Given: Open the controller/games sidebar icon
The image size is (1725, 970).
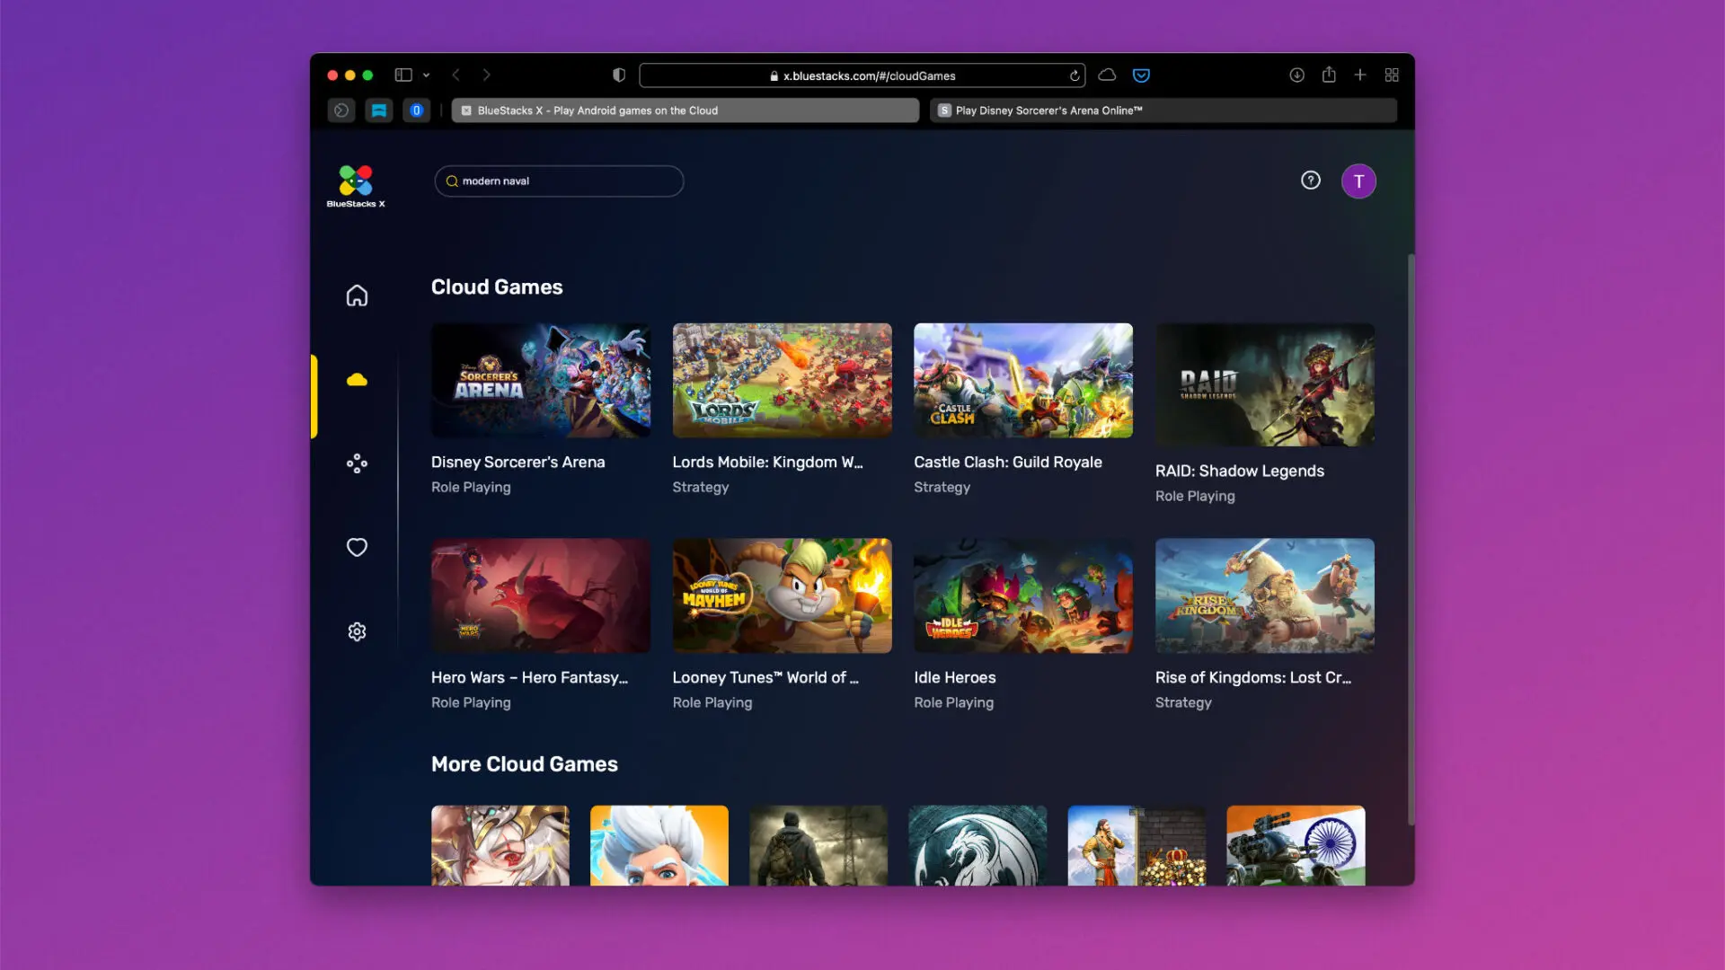Looking at the screenshot, I should (357, 463).
